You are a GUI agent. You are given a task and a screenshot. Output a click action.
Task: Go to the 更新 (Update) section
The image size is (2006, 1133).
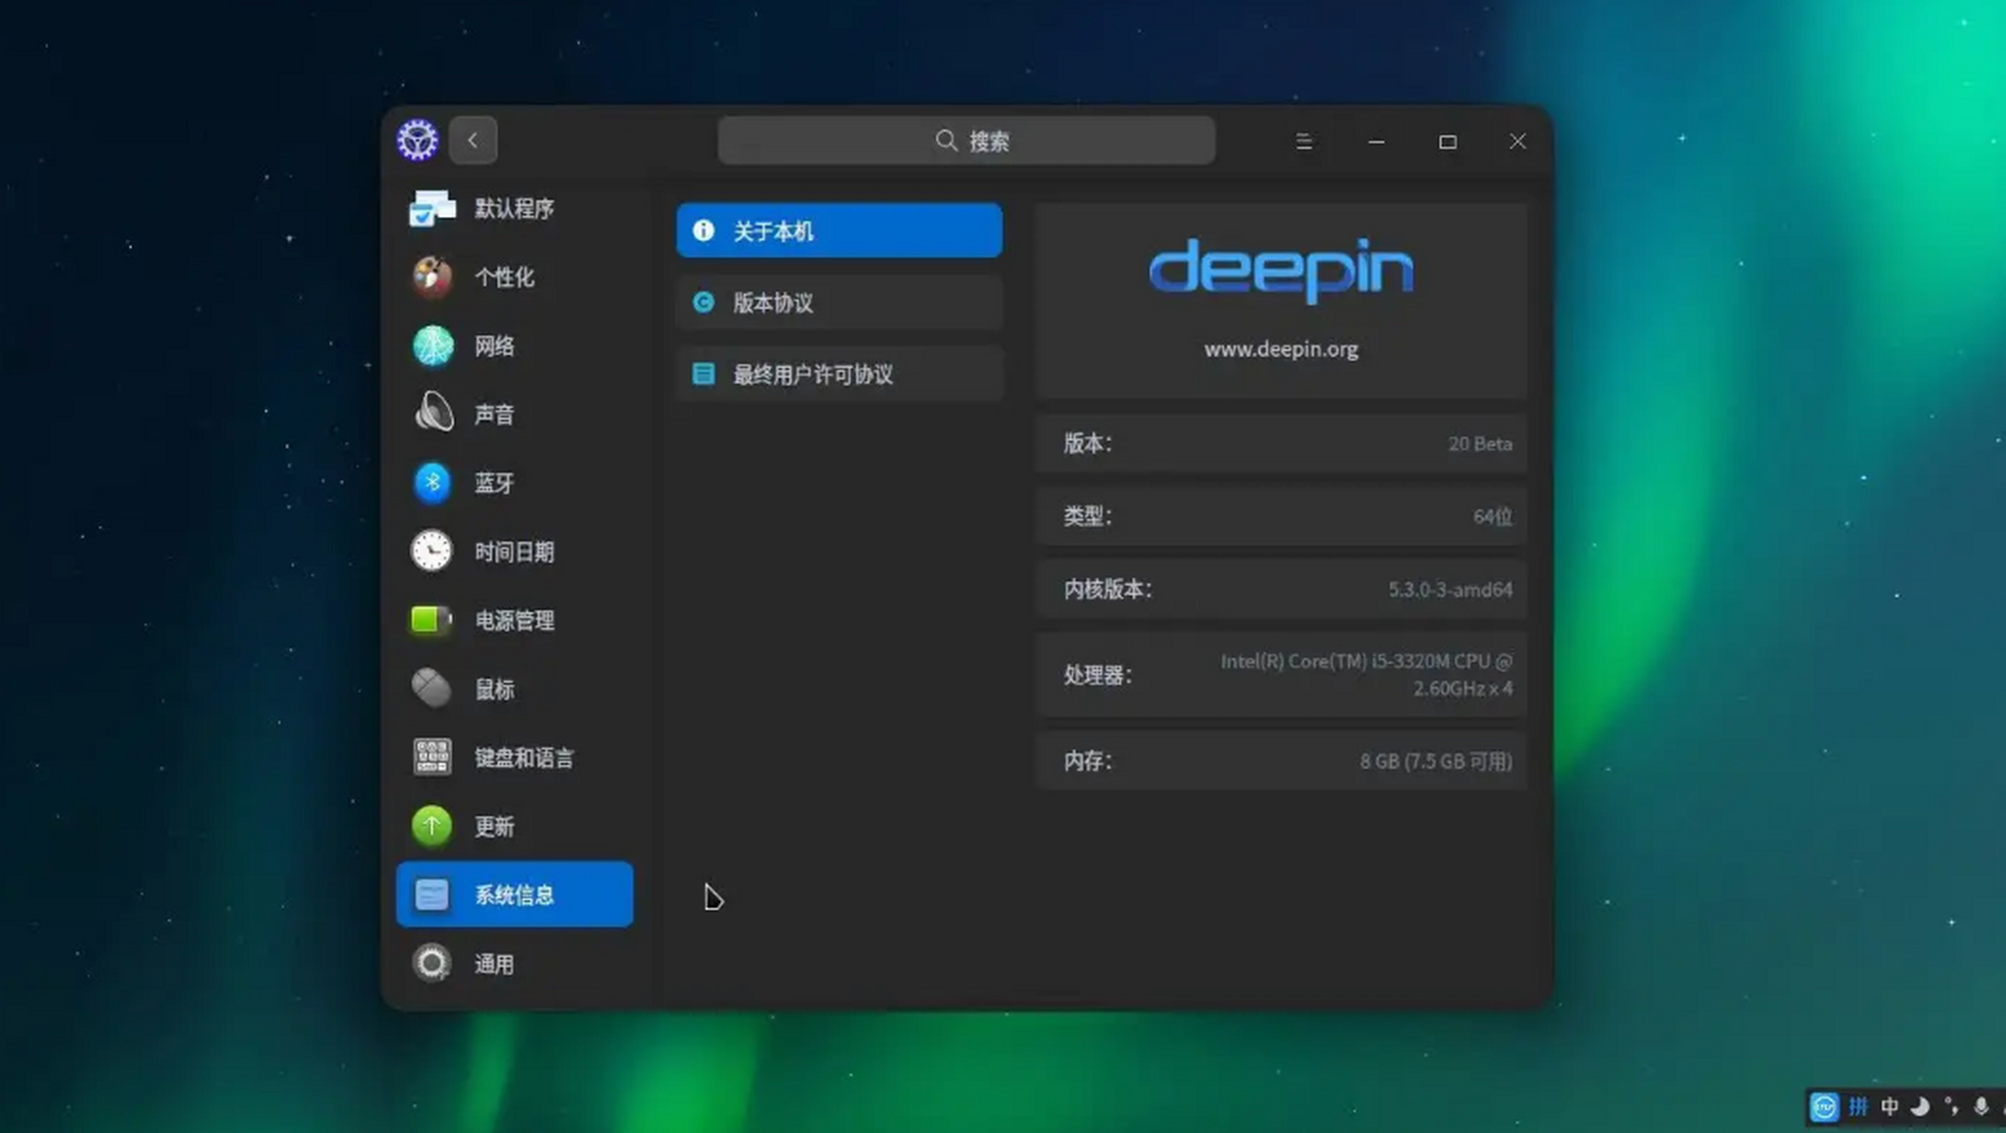(x=515, y=827)
